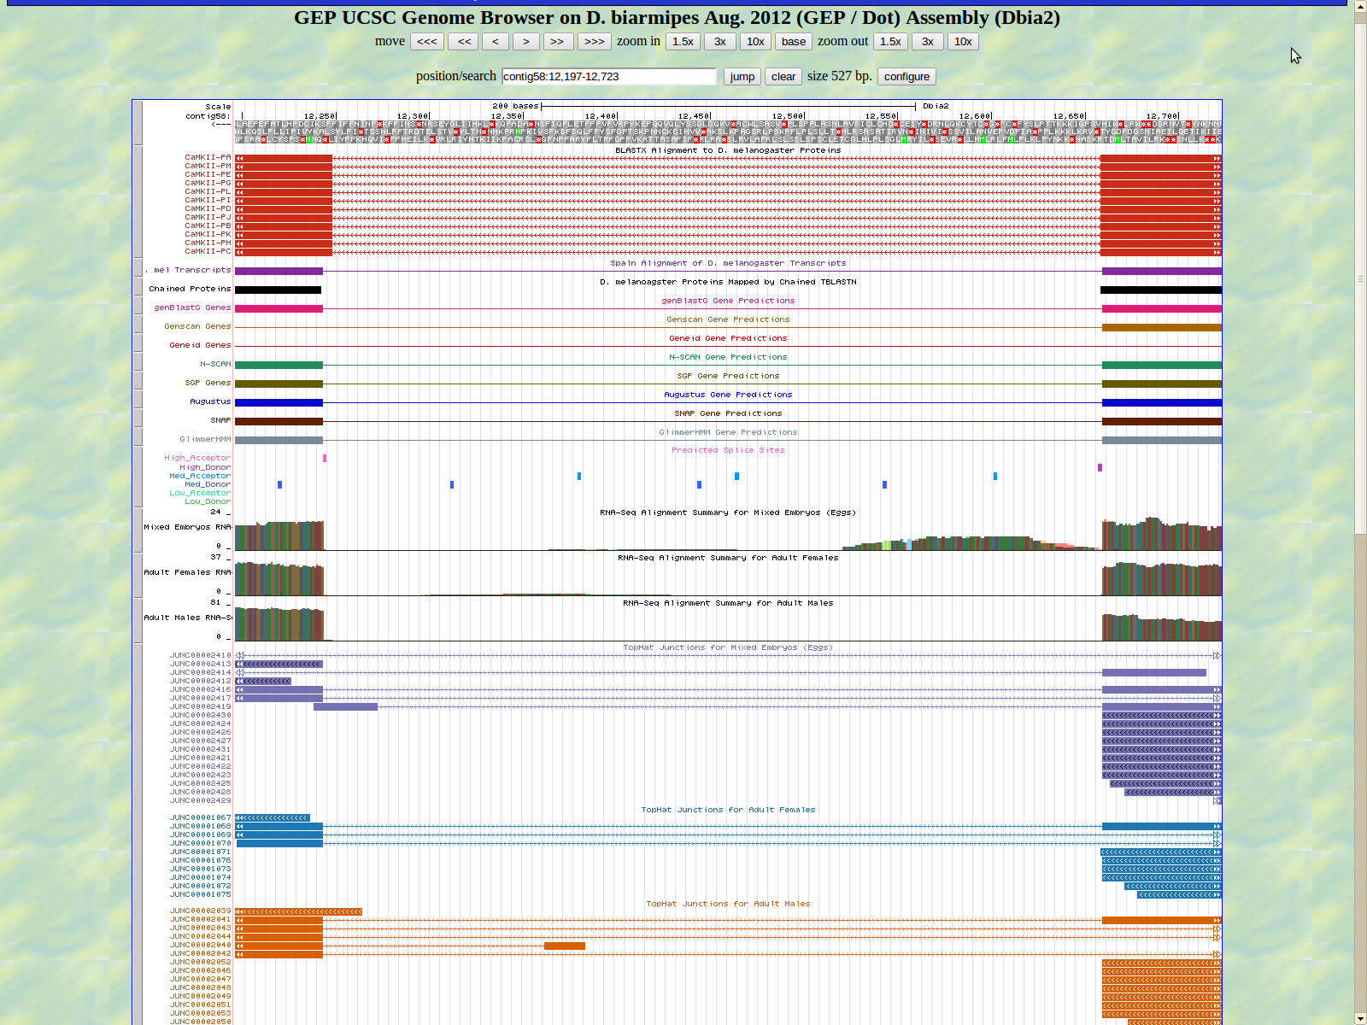
Task: Open the configure page
Action: point(906,76)
